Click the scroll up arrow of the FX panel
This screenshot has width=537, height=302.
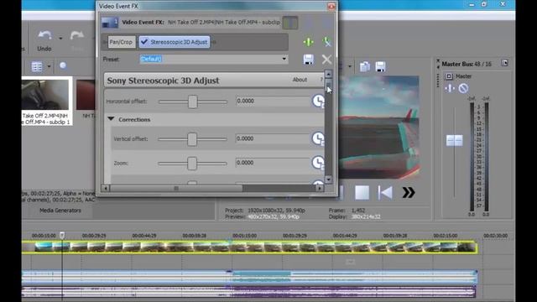328,75
